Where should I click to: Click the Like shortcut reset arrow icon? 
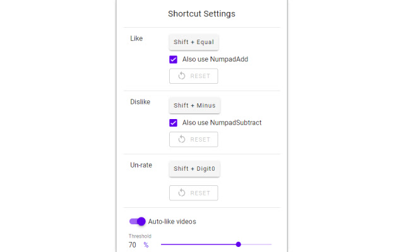point(182,76)
